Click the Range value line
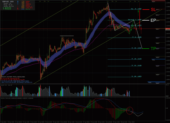Image resolution: width=170 pixels, height=123 pixels. pos(8,5)
